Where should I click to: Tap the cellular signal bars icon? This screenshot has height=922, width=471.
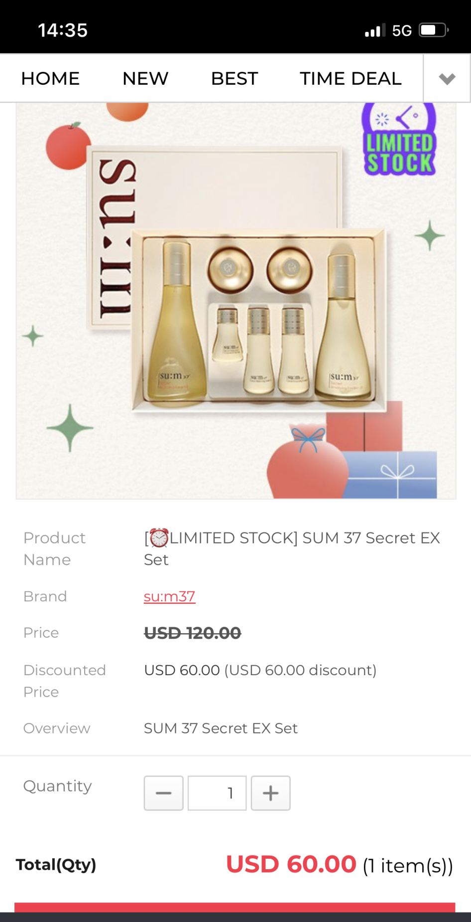pyautogui.click(x=375, y=31)
